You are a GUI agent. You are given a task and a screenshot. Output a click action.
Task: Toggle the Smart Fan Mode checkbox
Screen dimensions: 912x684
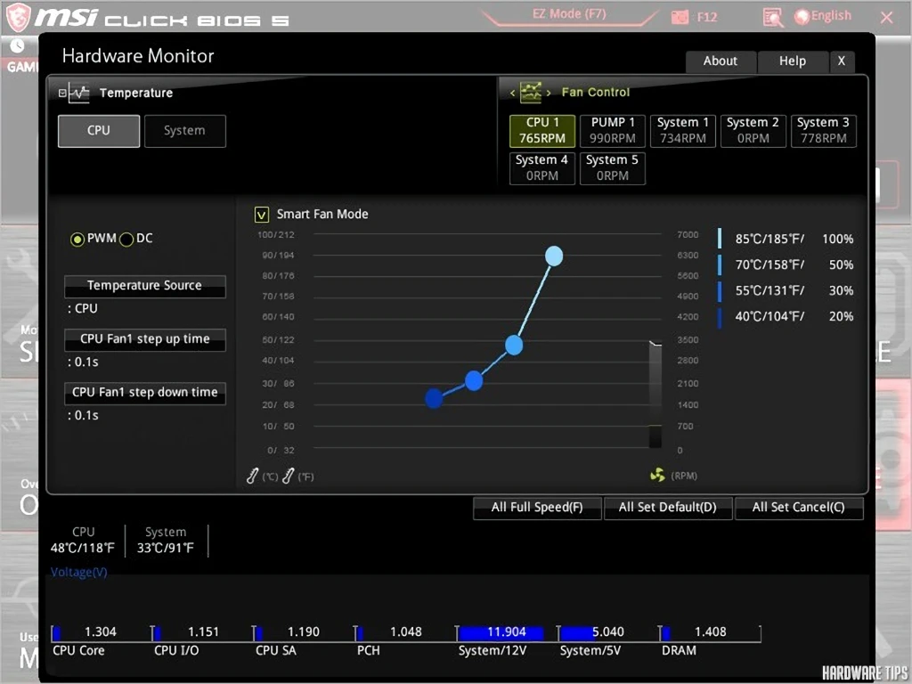262,215
